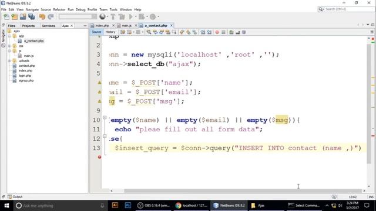Click the editor horizontal scrollbar
Screen dimensions: 376x211
[243, 190]
